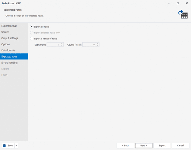Click the Save floppy disk icon
Image resolution: width=191 pixels, height=150 pixels.
pyautogui.click(x=5, y=145)
